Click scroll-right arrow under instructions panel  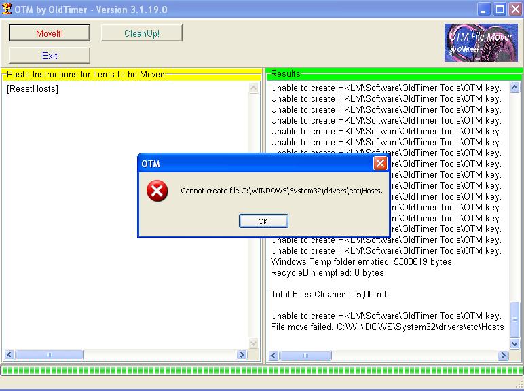(x=242, y=355)
